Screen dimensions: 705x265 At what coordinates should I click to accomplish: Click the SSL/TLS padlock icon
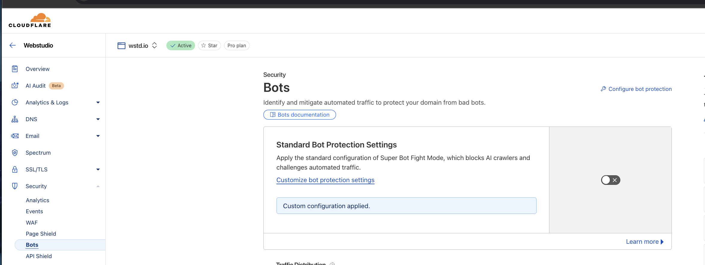click(15, 170)
